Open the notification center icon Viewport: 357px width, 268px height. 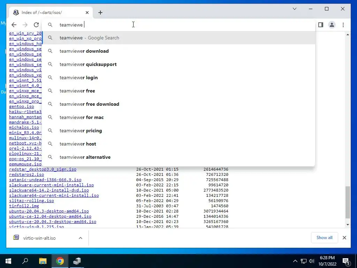[346, 261]
